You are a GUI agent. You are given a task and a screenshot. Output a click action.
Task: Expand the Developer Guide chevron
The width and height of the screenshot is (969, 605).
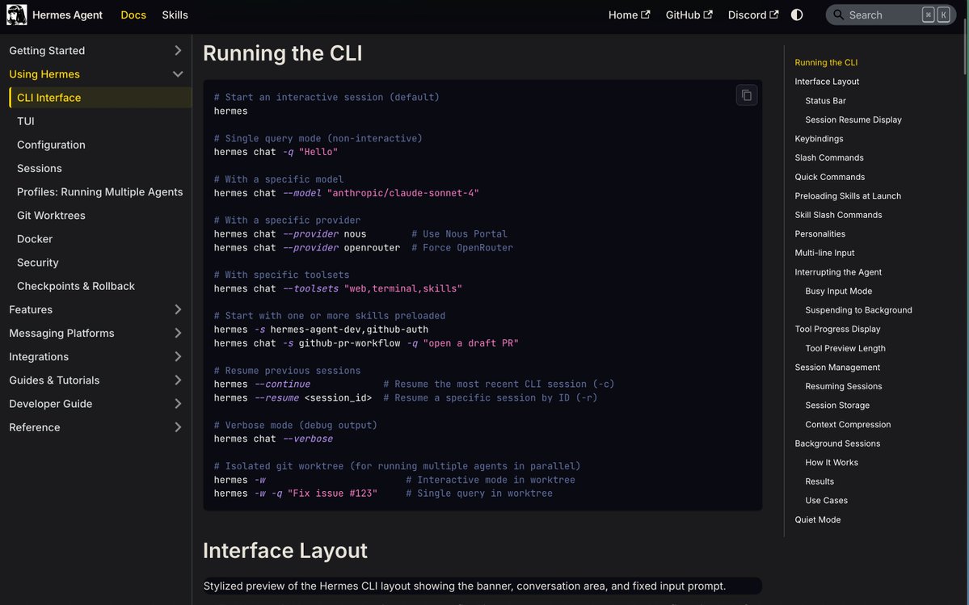178,404
